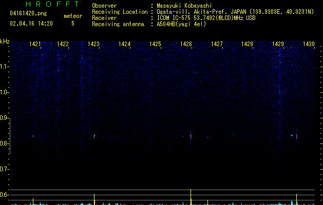Click time marker 1429
This screenshot has width=323, height=205.
pos(278,44)
